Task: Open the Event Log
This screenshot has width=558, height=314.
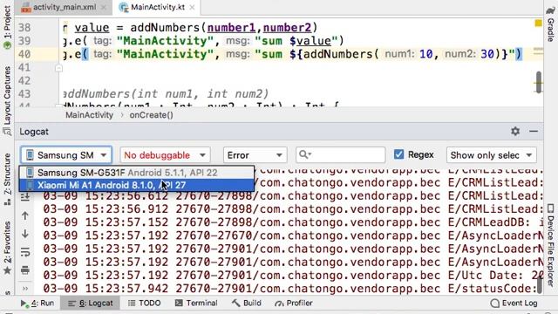Action: click(514, 303)
